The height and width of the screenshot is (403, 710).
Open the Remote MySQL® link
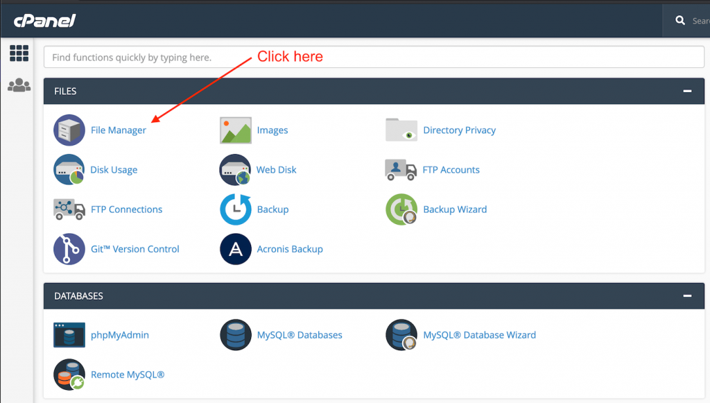tap(128, 375)
